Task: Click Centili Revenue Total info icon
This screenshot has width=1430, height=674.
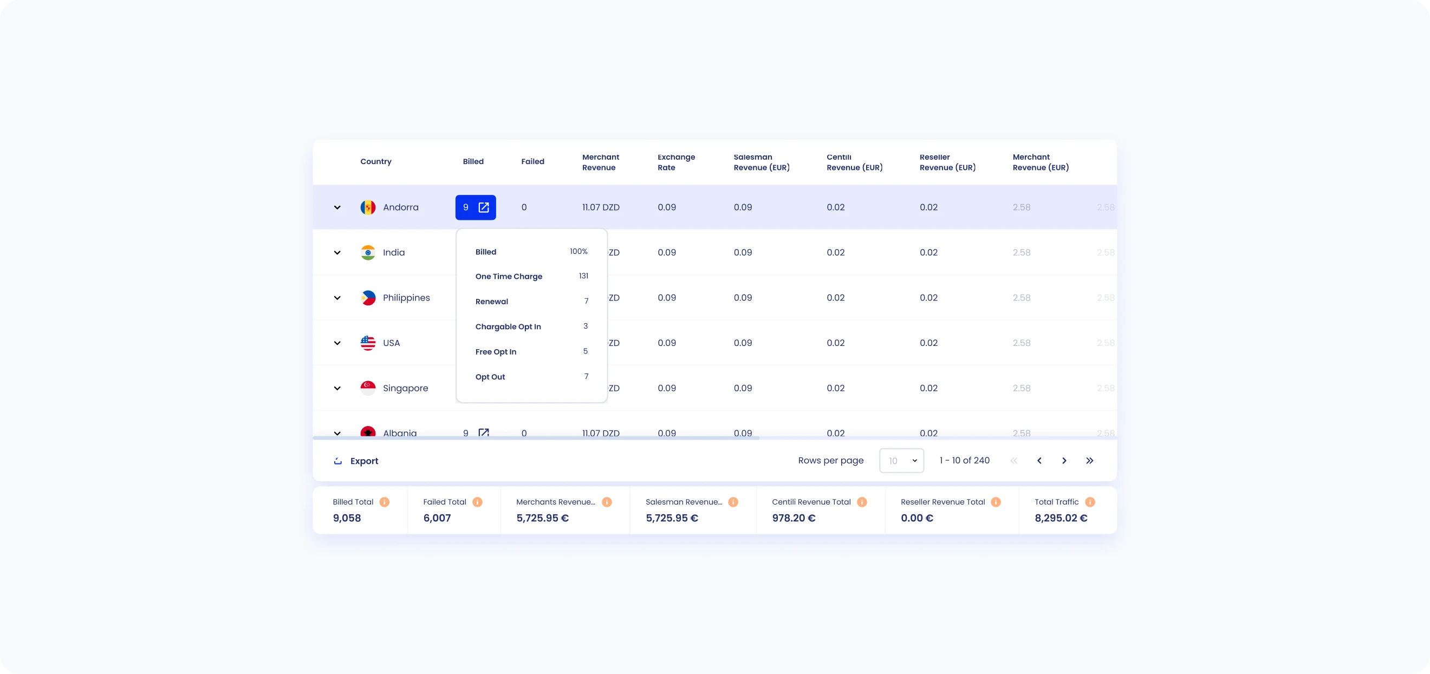Action: click(x=862, y=502)
